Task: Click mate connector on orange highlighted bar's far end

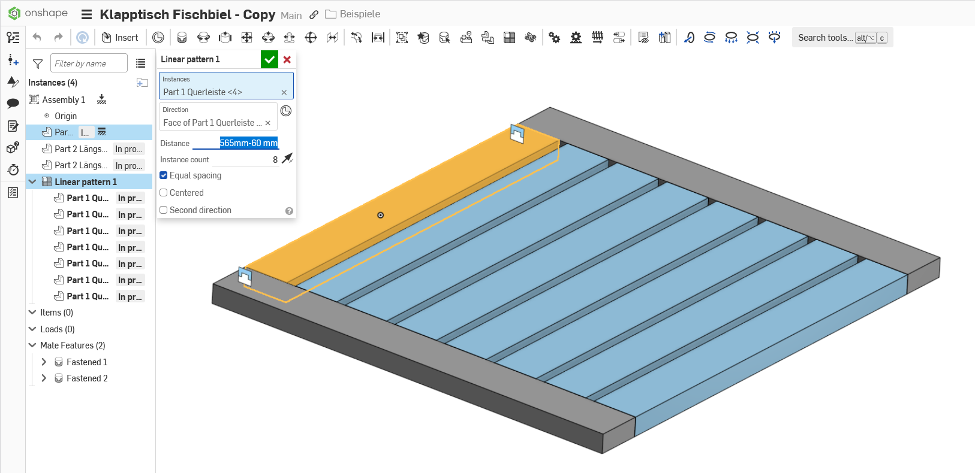Action: (x=517, y=134)
